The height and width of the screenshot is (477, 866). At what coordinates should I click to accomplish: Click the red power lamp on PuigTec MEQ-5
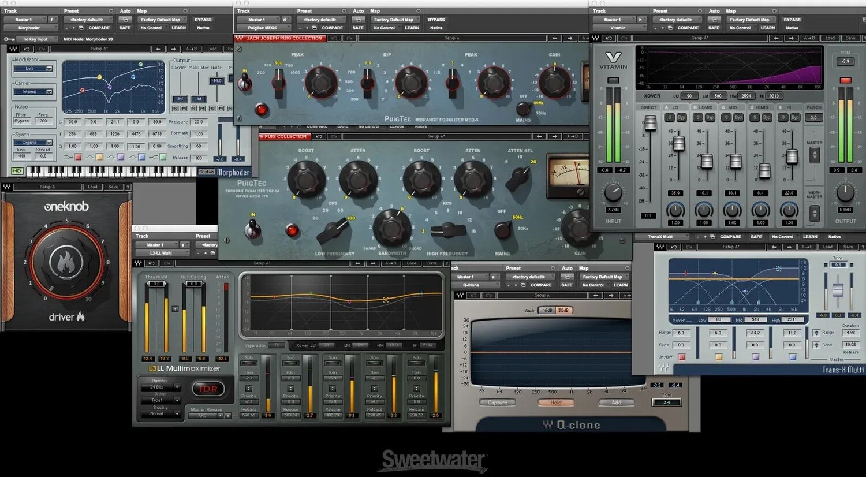(262, 109)
